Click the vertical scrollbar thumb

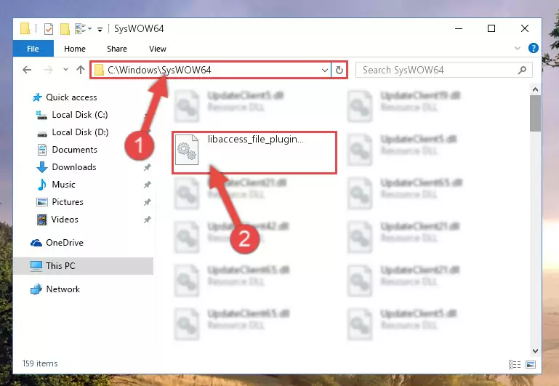(535, 113)
